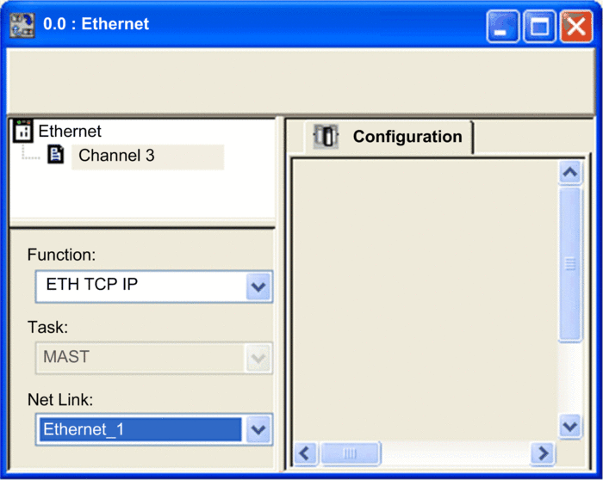
Task: Click the icon on the Configuration tab
Action: [x=326, y=137]
